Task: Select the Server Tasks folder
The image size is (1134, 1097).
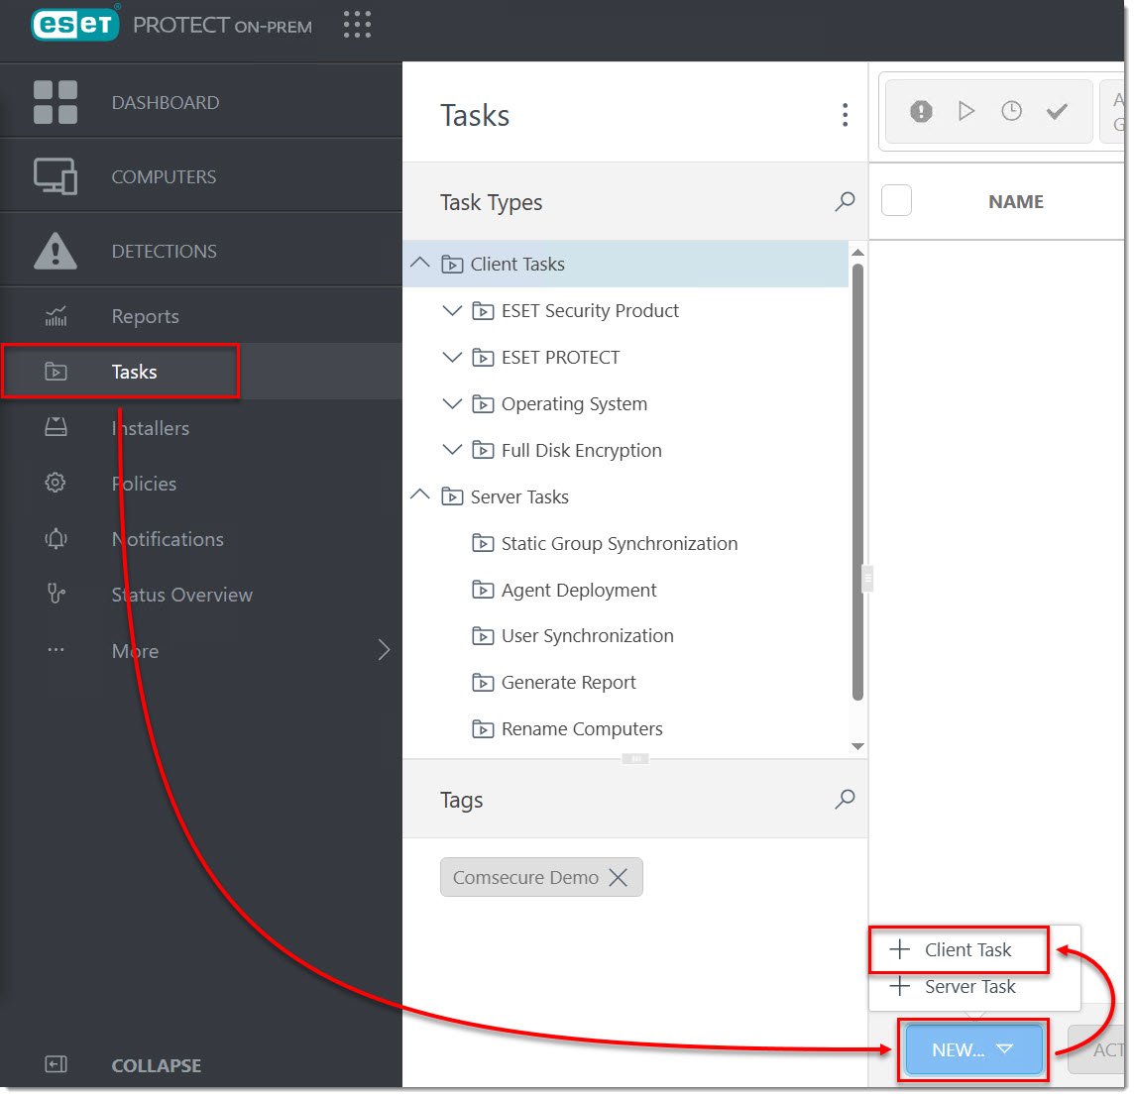Action: pos(519,496)
